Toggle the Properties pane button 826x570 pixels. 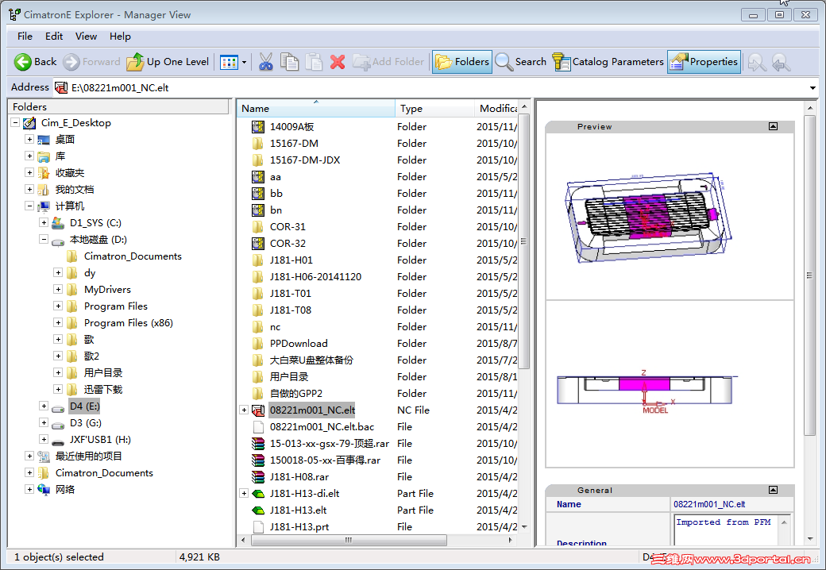tap(704, 62)
